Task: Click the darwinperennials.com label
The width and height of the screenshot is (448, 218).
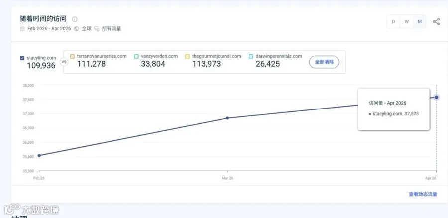Action: pos(279,56)
